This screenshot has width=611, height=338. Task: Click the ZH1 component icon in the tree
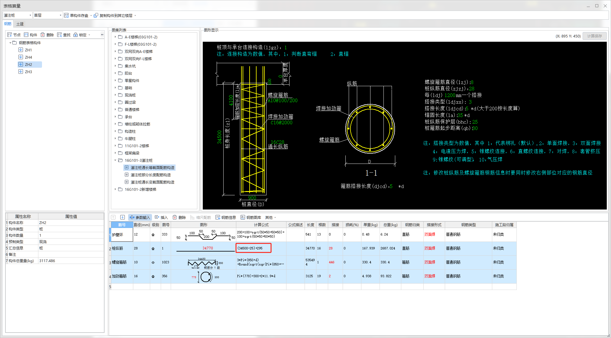(21, 50)
